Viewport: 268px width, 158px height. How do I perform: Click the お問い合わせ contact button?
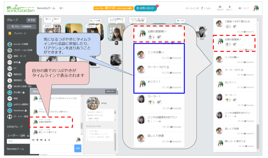146,8
